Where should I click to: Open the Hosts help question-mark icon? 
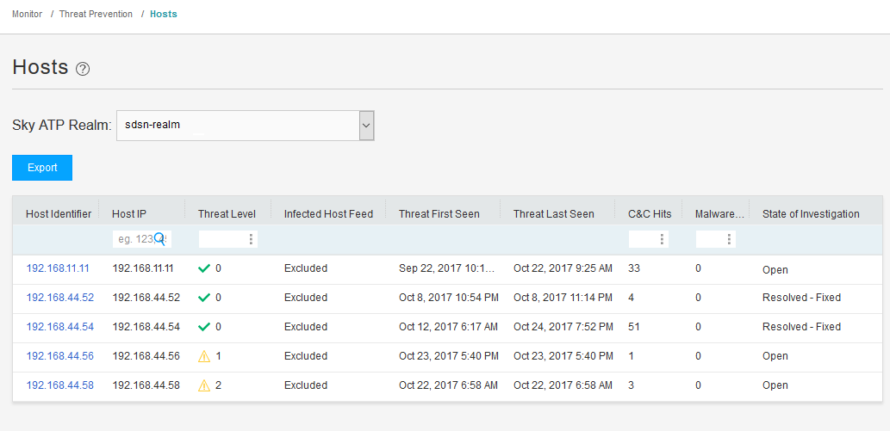pos(83,69)
